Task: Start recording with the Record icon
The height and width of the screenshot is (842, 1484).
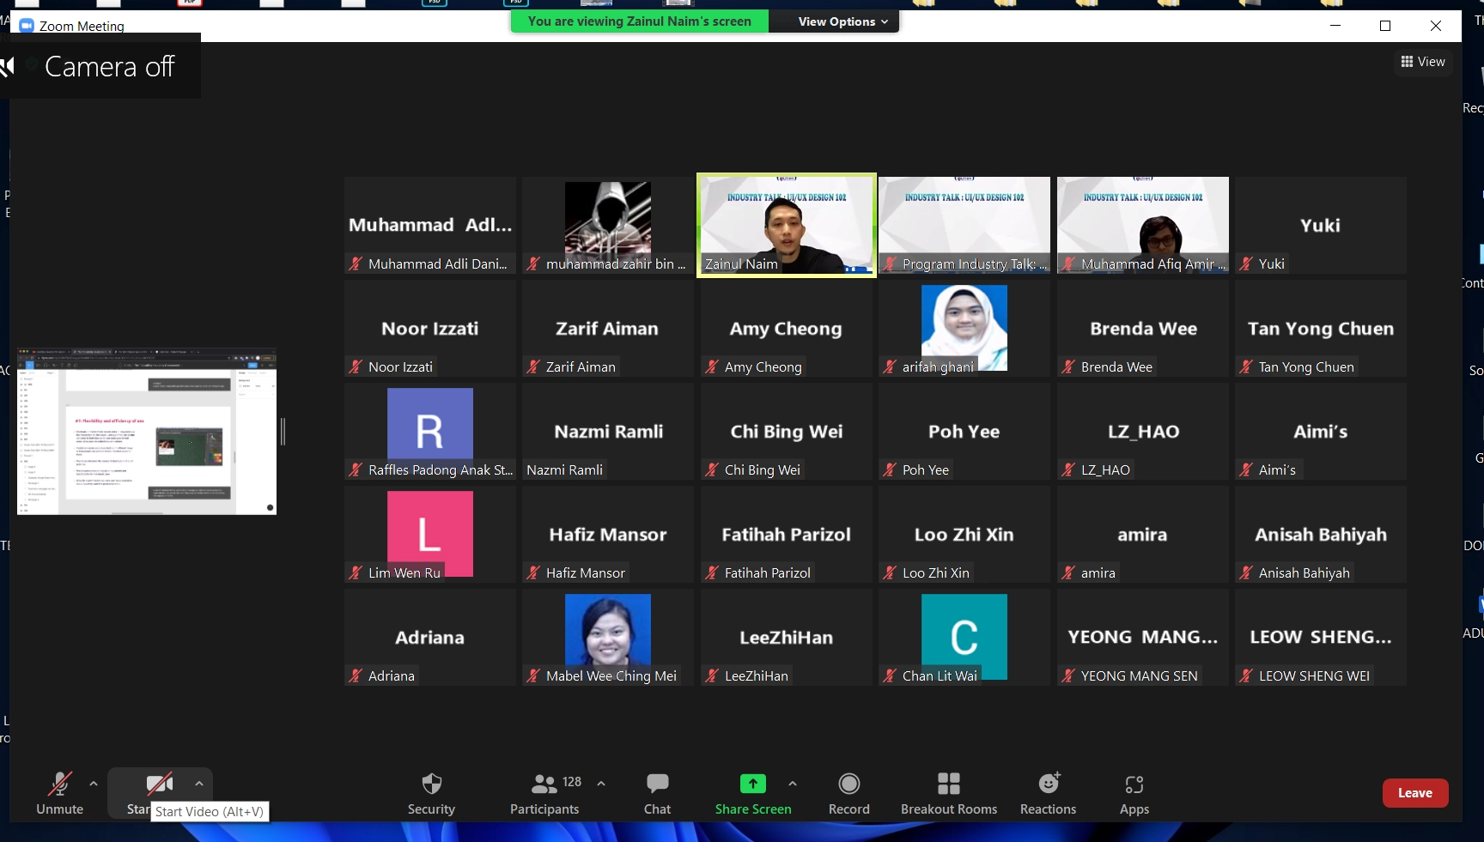Action: coord(848,784)
